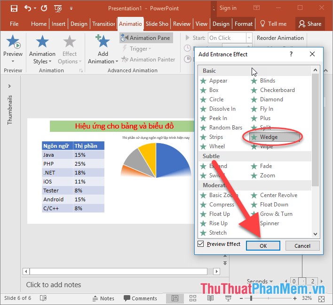
Task: Switch to the View tab
Action: [201, 24]
